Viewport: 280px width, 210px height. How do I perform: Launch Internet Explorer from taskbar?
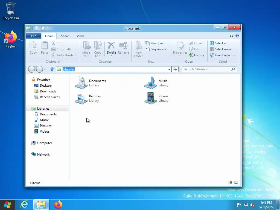[x=24, y=205]
